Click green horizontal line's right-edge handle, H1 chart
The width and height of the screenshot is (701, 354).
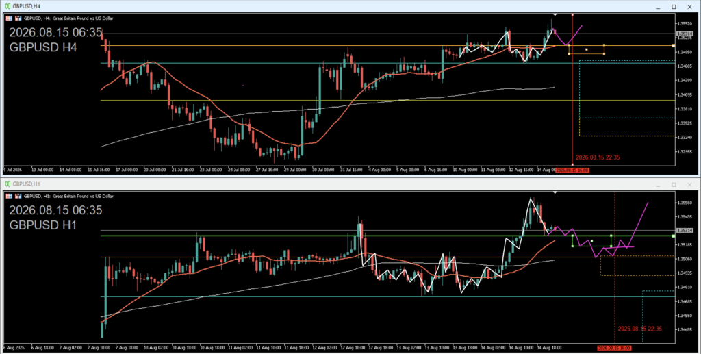[674, 236]
